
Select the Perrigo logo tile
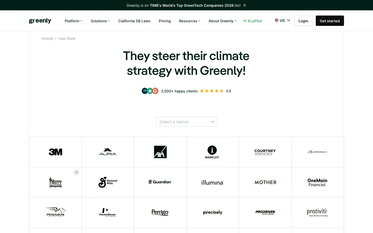(160, 213)
